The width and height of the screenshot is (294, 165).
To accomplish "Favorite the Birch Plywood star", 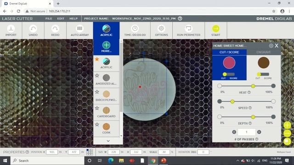I will tap(97, 92).
